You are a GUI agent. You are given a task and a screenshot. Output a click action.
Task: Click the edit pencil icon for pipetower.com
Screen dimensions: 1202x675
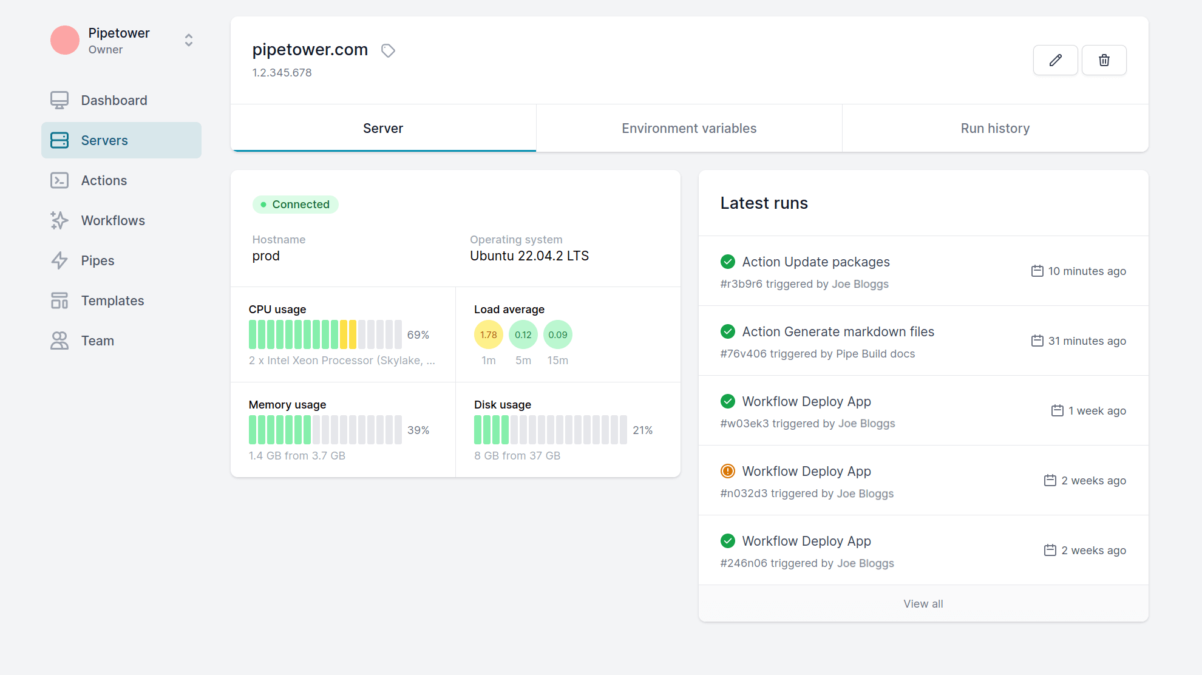1056,59
